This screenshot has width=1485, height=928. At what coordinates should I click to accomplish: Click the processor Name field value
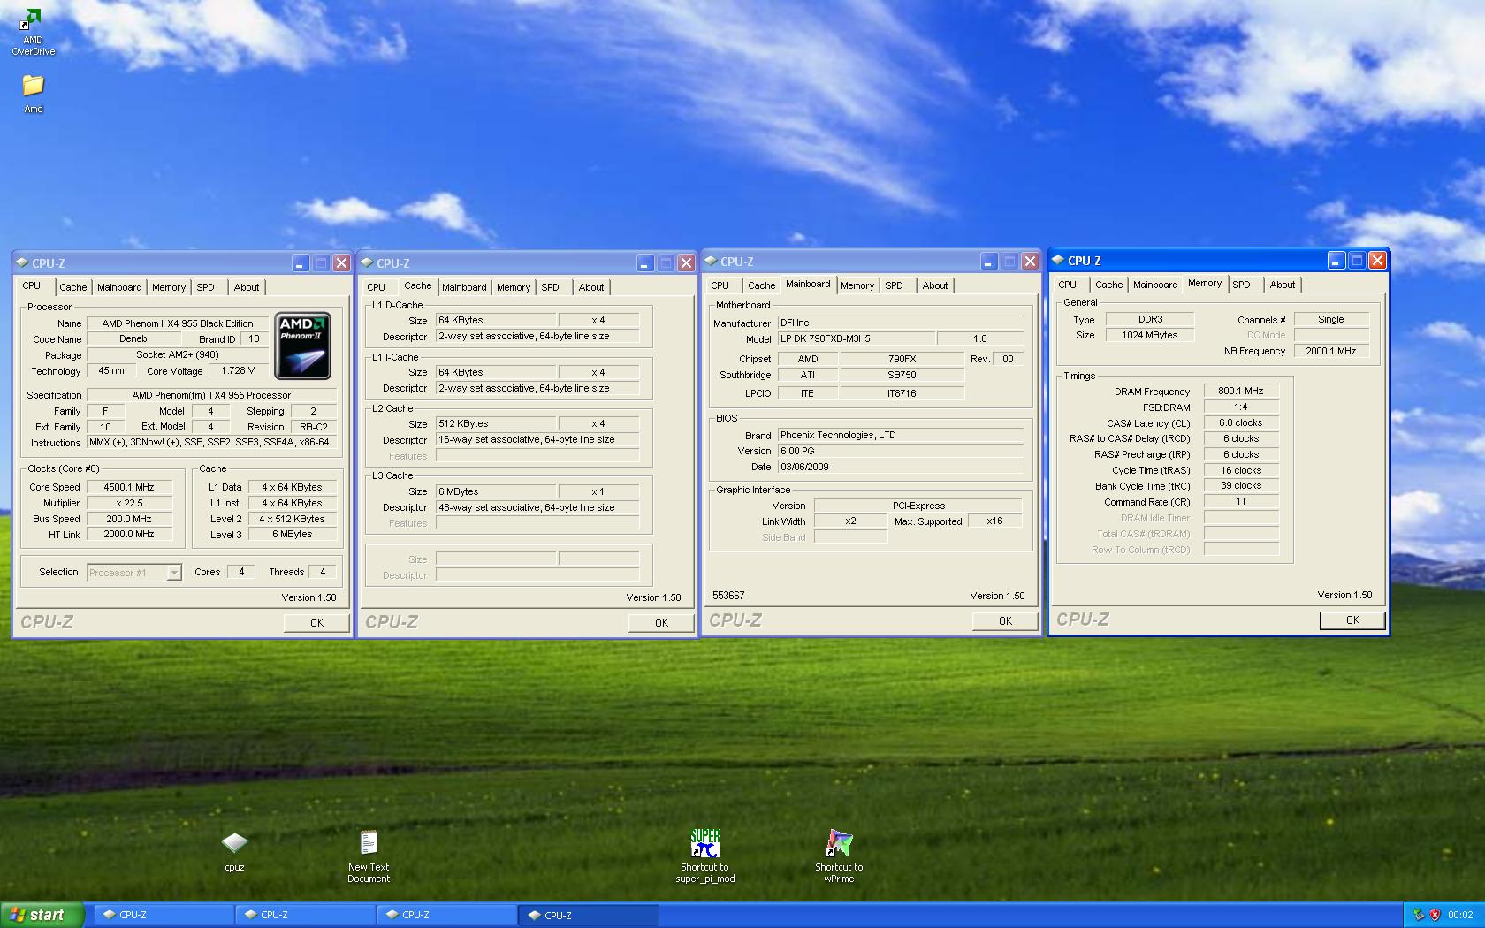(178, 323)
